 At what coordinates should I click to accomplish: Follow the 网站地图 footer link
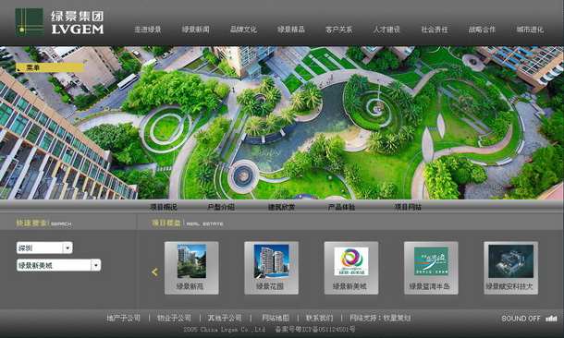[276, 318]
